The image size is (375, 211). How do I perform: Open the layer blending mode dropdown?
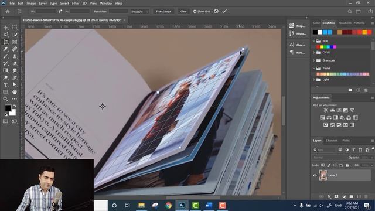pos(329,158)
